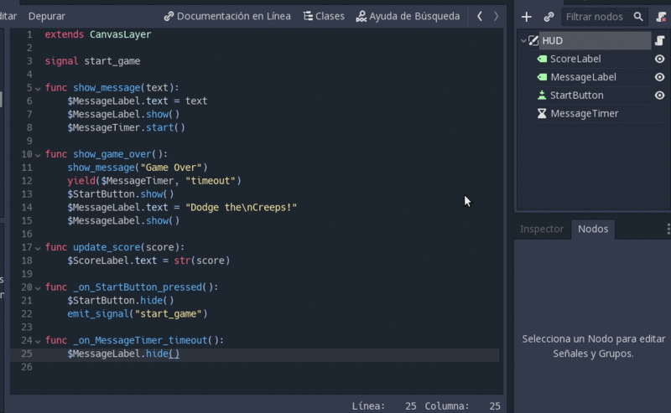Viewport: 671px width, 413px height.
Task: Go to the previous edited document arrow
Action: pyautogui.click(x=479, y=16)
